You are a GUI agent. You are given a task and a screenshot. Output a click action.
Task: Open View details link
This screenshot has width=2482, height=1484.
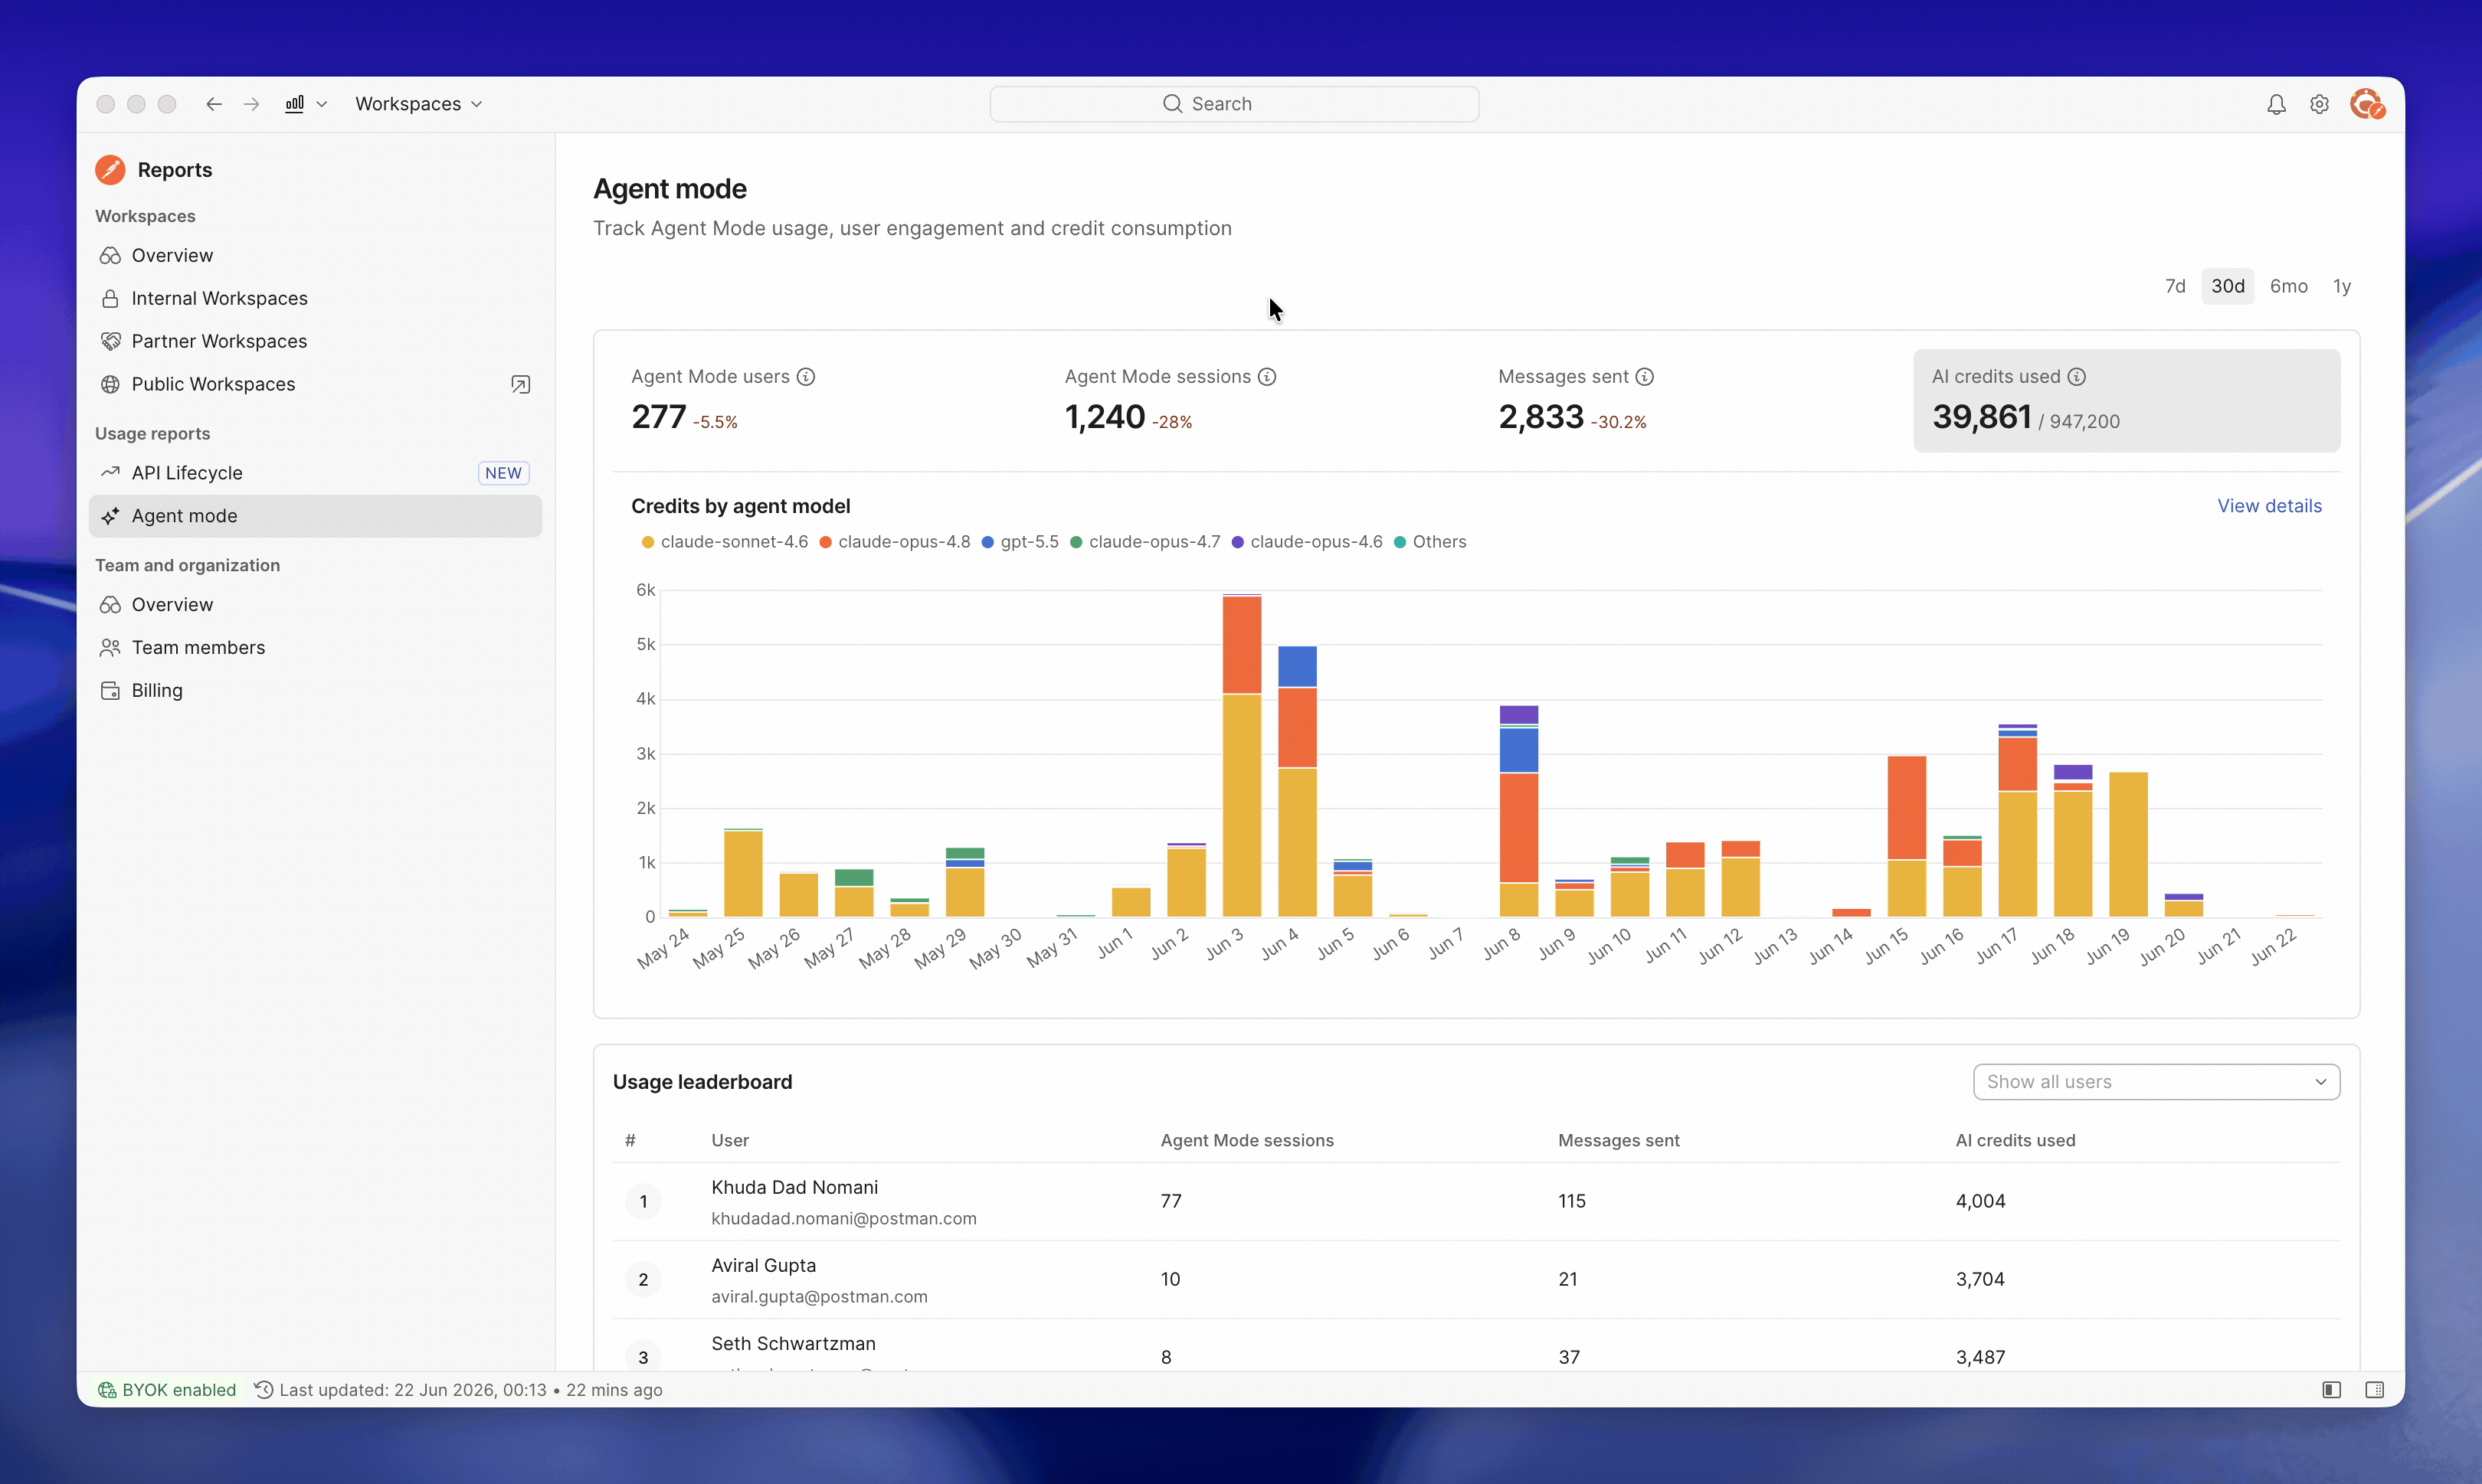click(2269, 506)
